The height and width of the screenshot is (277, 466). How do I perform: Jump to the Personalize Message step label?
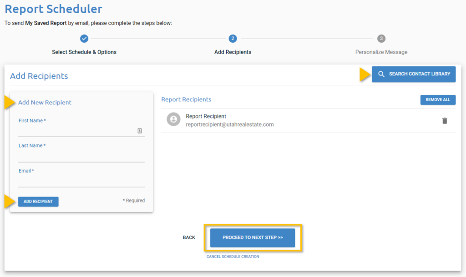(x=381, y=52)
